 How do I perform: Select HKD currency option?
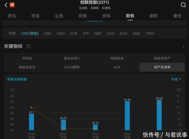(x=61, y=33)
